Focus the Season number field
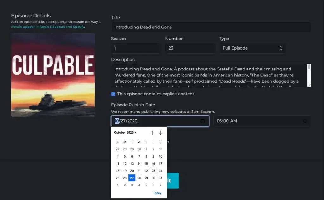Viewport: 324px width, 200px height. click(x=136, y=48)
